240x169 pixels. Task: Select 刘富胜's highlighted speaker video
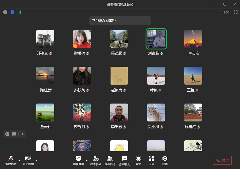156,39
